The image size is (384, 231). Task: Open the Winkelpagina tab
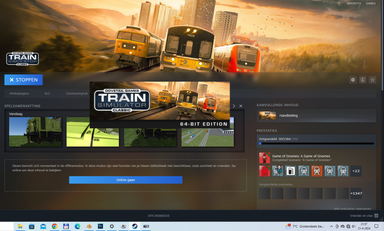[19, 93]
